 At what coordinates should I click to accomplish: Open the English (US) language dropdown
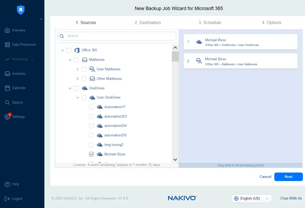pos(252,198)
